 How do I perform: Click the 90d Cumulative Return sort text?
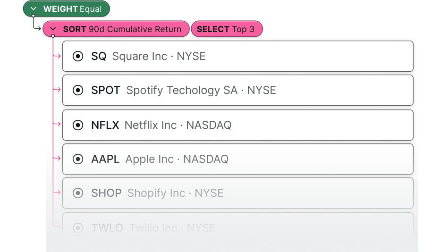135,29
